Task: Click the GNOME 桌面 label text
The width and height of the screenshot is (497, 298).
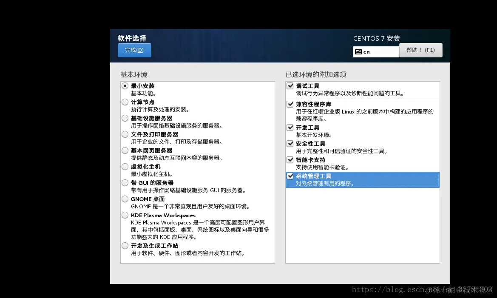Action: pos(148,199)
